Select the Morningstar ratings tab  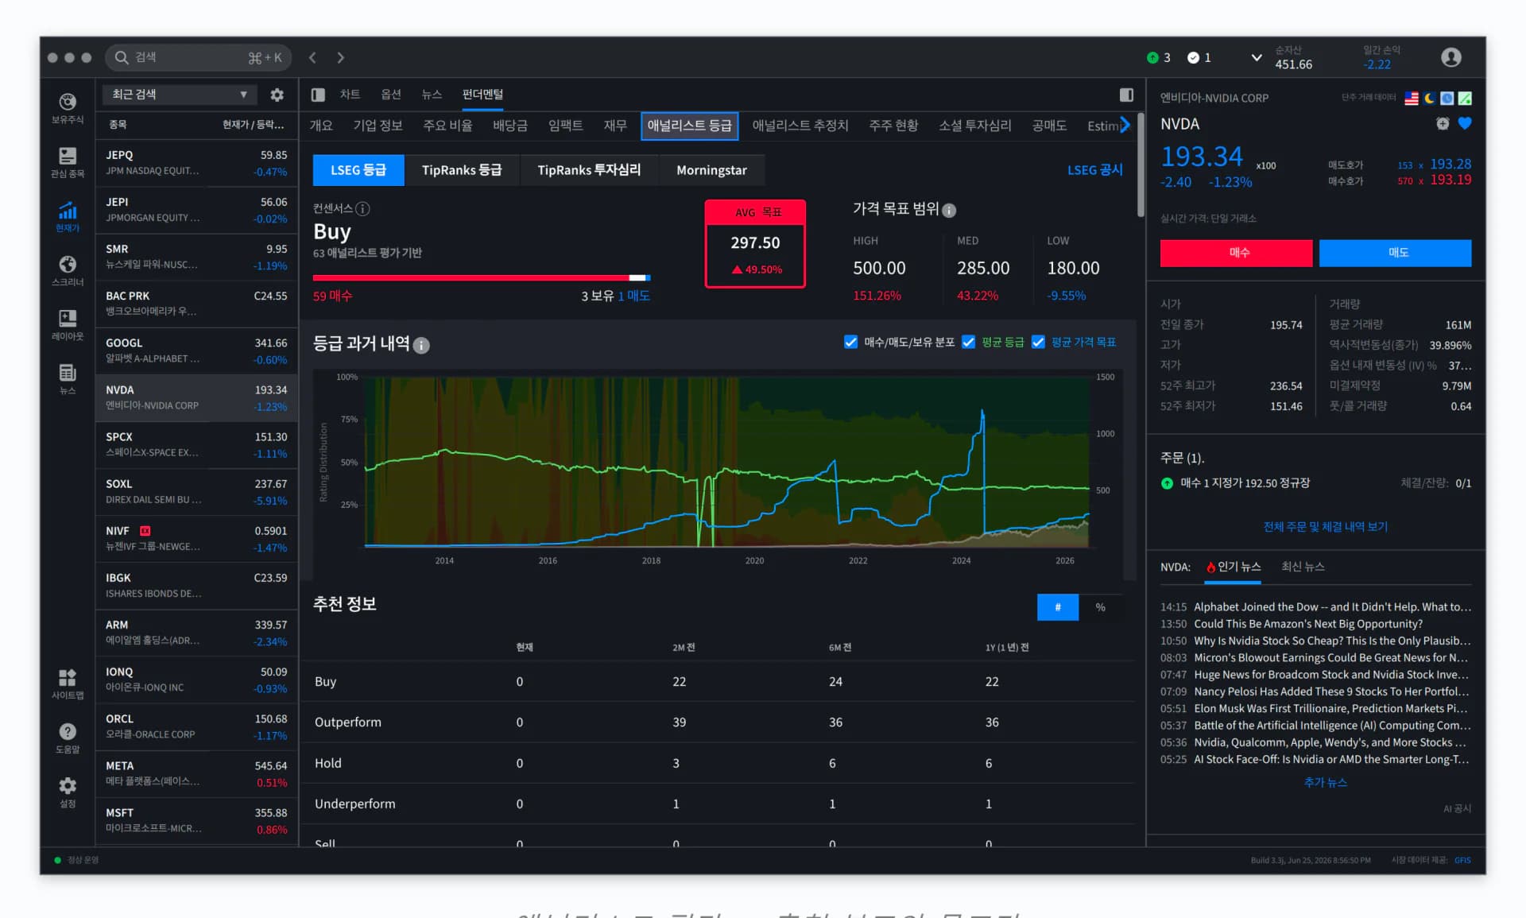coord(711,170)
